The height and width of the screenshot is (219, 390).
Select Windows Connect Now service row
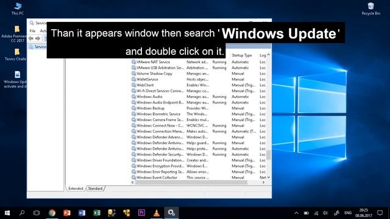tap(199, 126)
